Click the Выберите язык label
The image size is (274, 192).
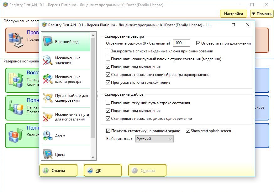tap(119, 139)
